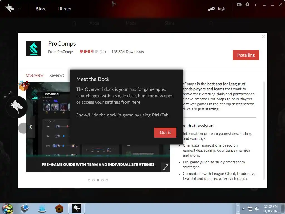The height and width of the screenshot is (214, 285).
Task: Click the Overwolf wolf logo in header
Action: [x=10, y=9]
